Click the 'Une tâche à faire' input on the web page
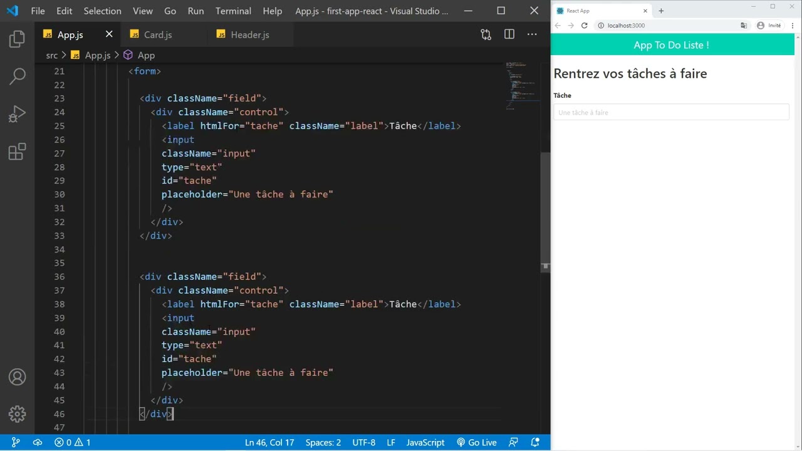This screenshot has height=451, width=802. [671, 113]
